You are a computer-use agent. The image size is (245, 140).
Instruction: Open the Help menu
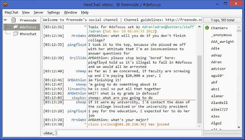tap(85, 12)
